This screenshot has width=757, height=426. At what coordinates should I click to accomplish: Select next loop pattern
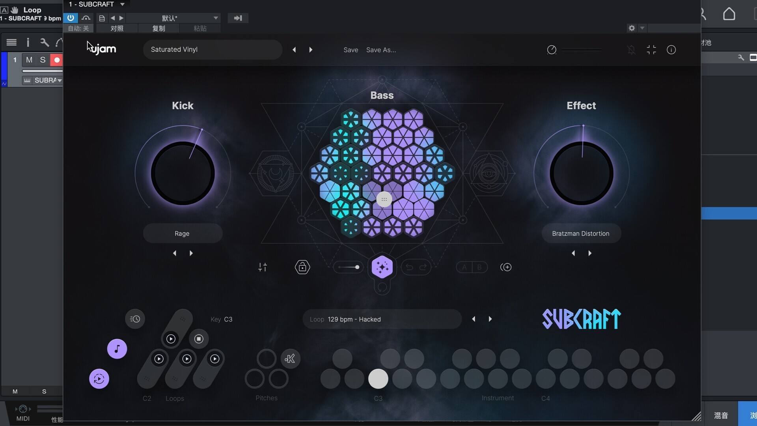tap(490, 319)
